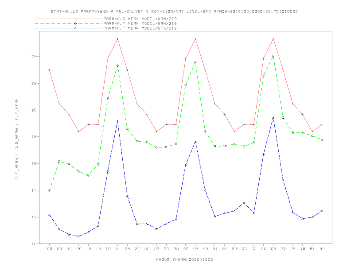Click x-axis tick label 72
Viewport: 351px width, 271px height.
283,249
